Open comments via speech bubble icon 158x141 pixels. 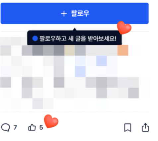pyautogui.click(x=6, y=127)
